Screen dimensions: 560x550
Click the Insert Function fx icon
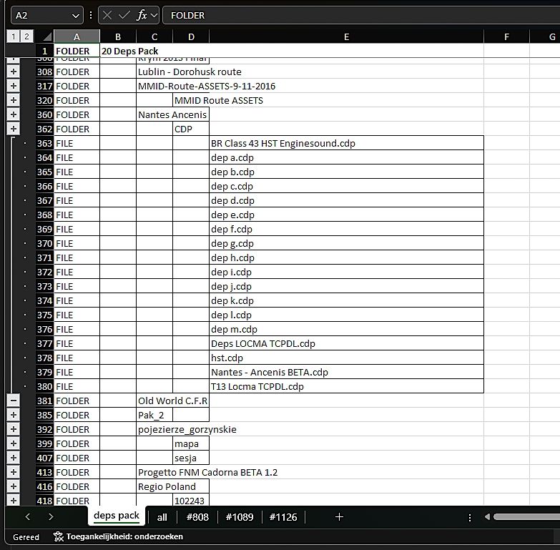(142, 15)
